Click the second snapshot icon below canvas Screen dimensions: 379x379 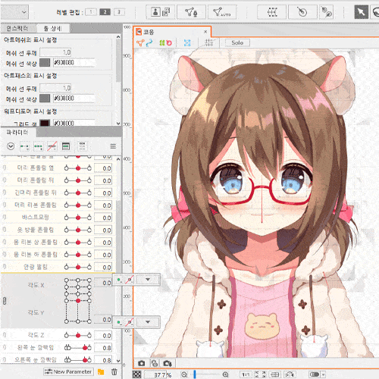click(x=155, y=363)
